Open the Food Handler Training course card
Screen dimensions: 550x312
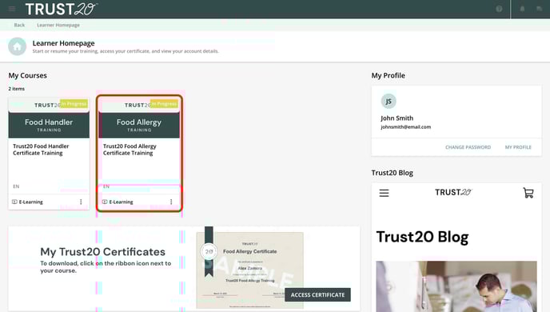click(49, 154)
